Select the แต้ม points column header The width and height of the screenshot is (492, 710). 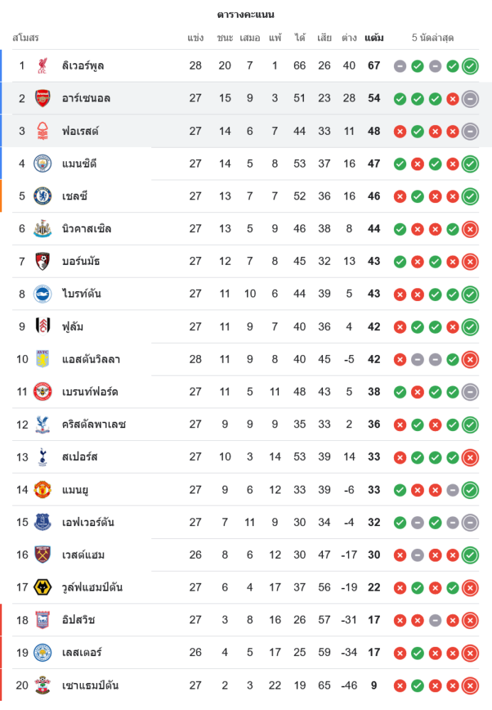click(374, 38)
